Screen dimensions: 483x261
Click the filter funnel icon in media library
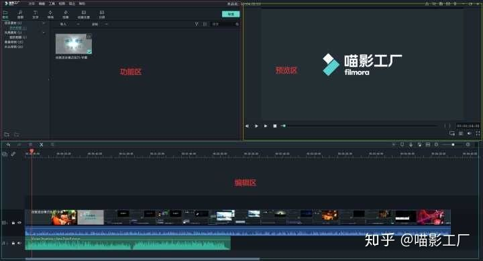197,24
